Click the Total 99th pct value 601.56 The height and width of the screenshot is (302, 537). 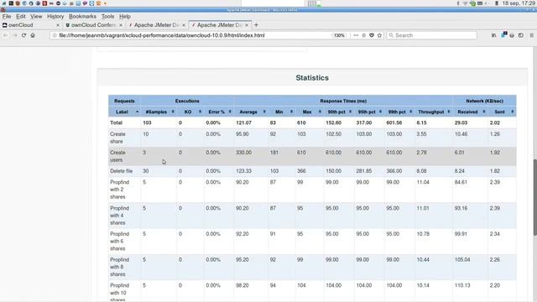click(x=394, y=122)
